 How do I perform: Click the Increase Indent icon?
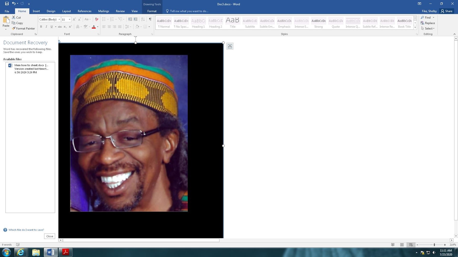coord(136,19)
